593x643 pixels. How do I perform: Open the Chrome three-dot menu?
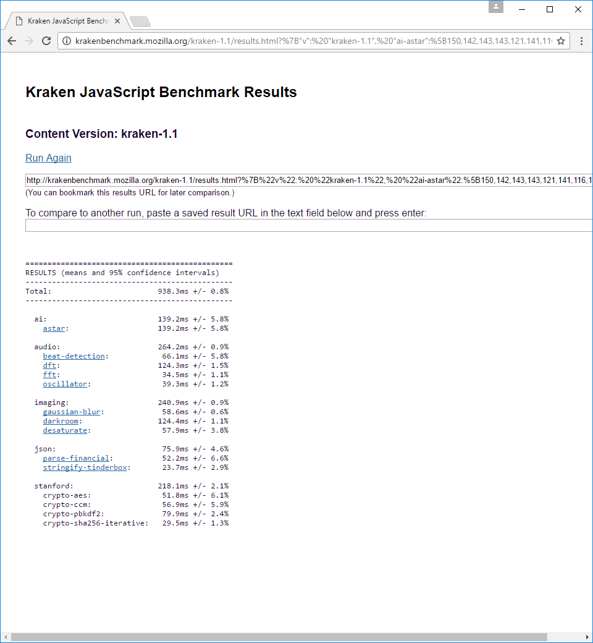[581, 41]
